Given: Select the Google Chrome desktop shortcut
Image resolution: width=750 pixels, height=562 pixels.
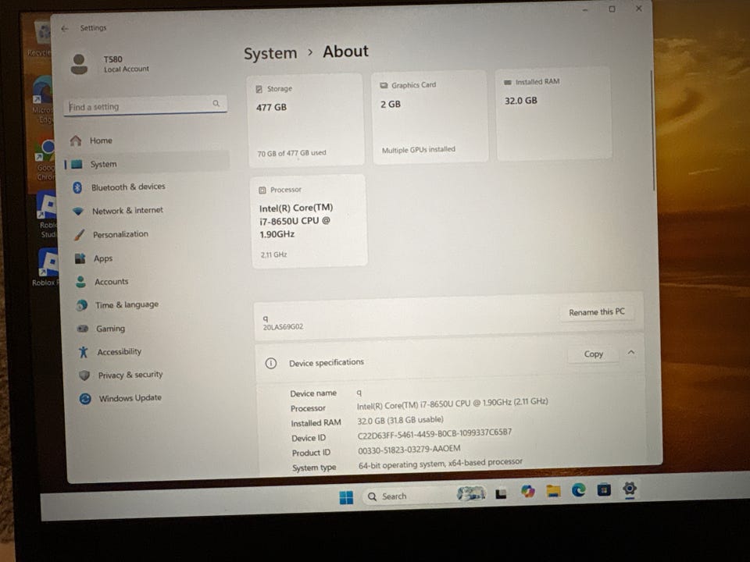Looking at the screenshot, I should [x=45, y=160].
